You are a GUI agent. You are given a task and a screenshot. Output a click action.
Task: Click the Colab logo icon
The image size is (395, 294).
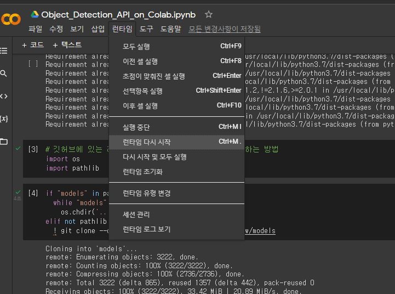10,19
